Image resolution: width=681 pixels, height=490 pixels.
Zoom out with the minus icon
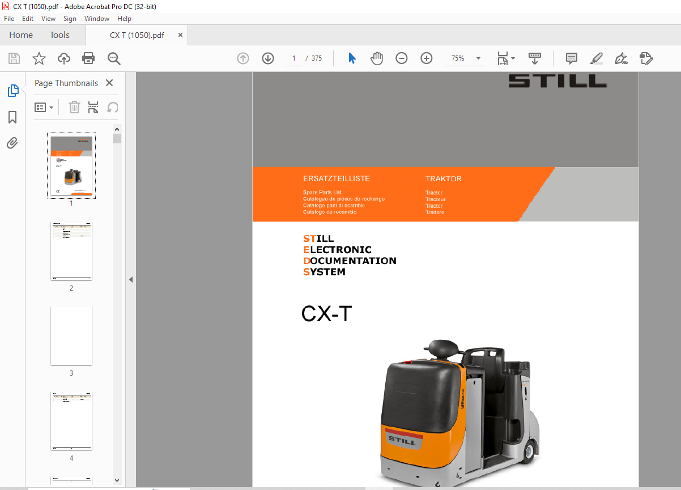[402, 58]
